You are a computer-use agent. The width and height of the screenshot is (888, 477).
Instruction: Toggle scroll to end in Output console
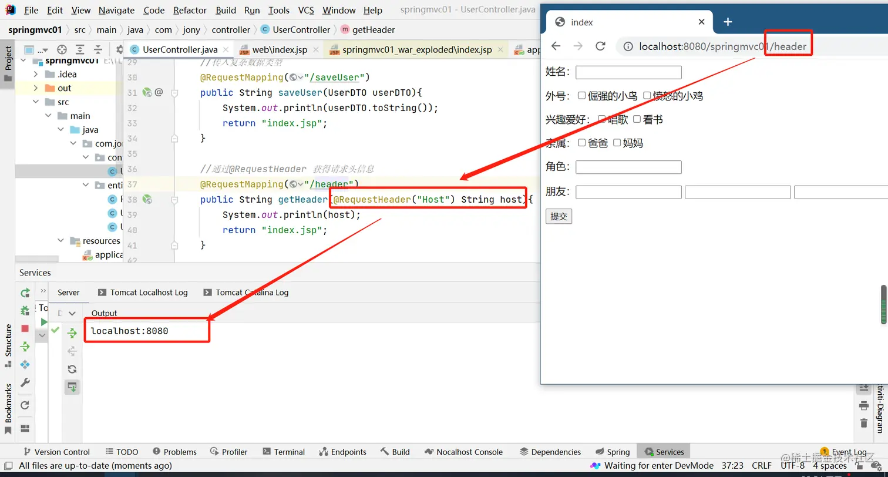72,387
